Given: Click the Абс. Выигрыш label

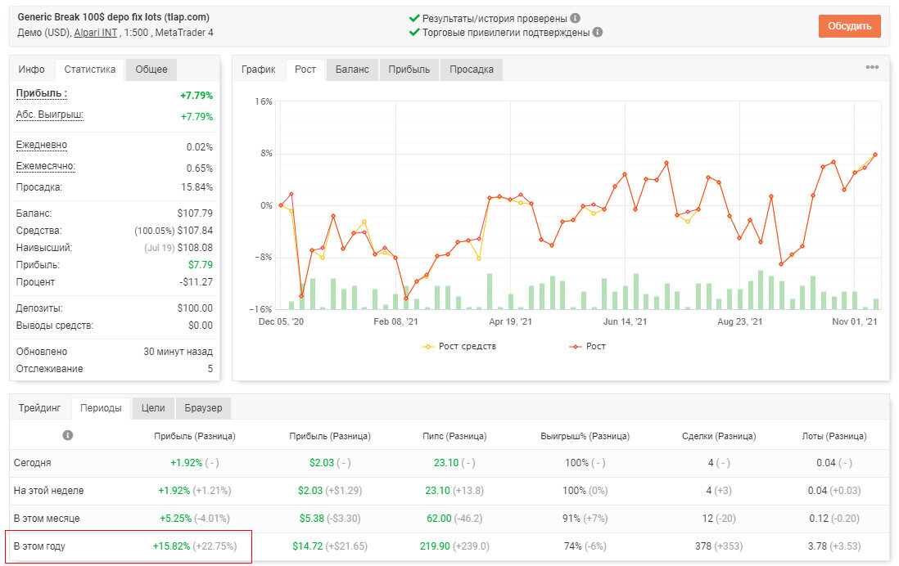Looking at the screenshot, I should (x=49, y=115).
